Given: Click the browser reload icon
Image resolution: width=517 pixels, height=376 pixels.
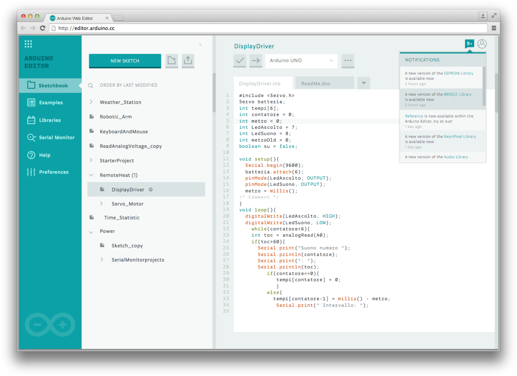Looking at the screenshot, I should (43, 28).
